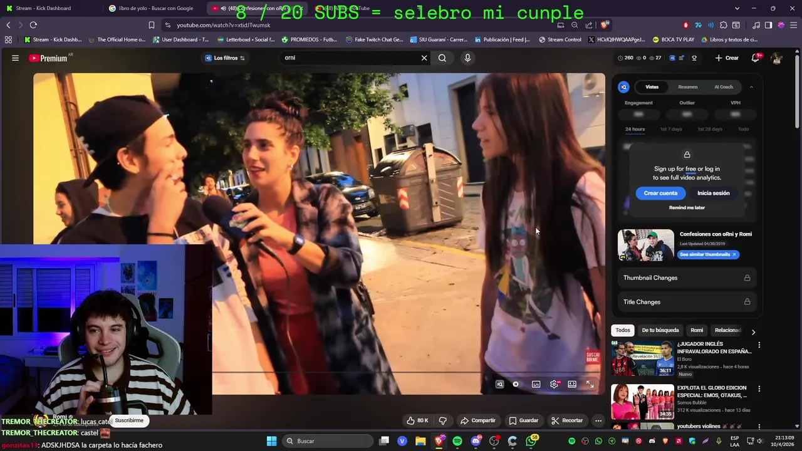Open Spotify from taskbar
The height and width of the screenshot is (451, 802).
[457, 441]
